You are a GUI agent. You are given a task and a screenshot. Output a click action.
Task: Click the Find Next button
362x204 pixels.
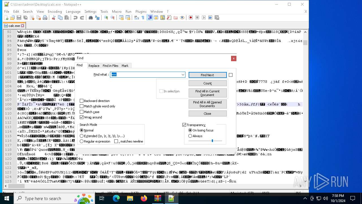[207, 75]
